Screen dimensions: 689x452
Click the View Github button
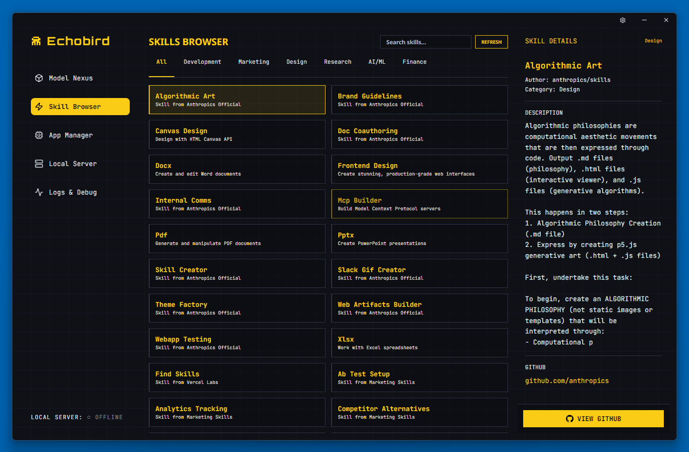point(593,419)
